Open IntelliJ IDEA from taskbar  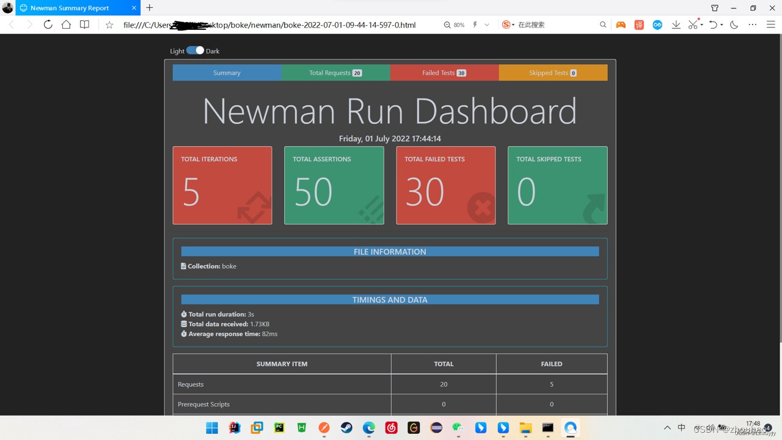click(x=235, y=428)
